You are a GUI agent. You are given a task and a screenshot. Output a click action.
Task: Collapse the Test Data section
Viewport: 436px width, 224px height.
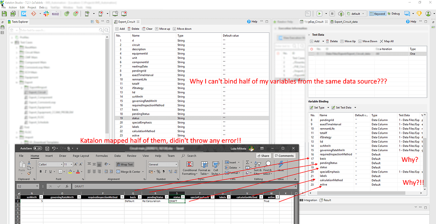click(309, 35)
